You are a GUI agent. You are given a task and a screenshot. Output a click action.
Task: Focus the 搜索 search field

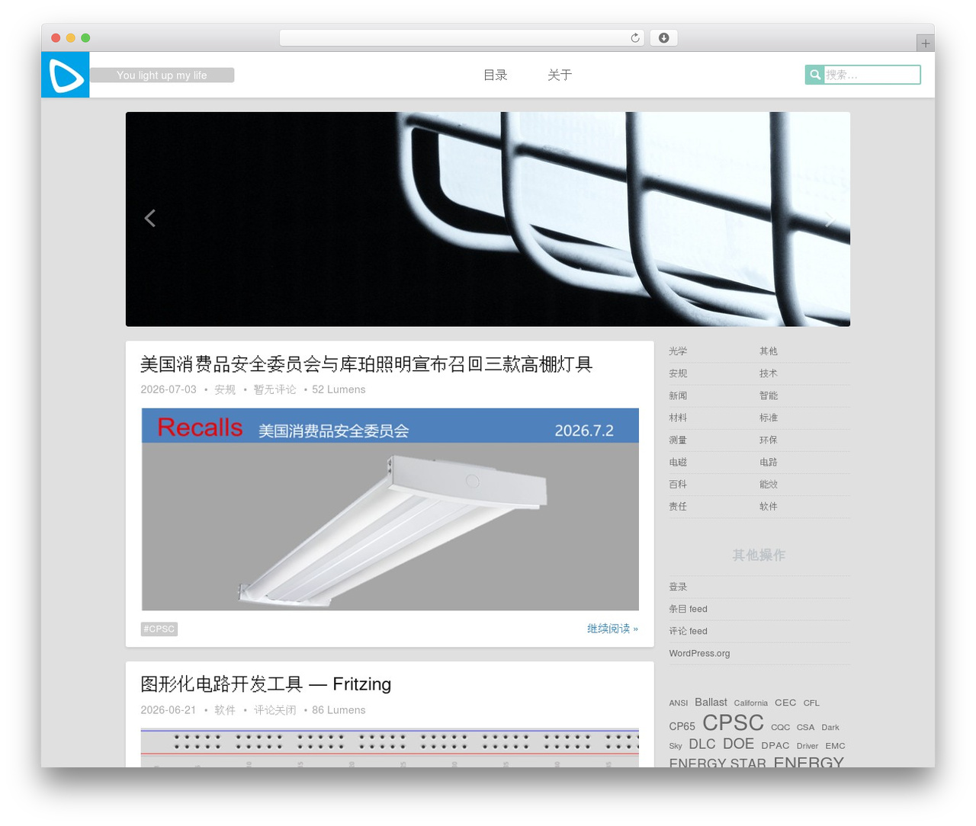[x=872, y=75]
